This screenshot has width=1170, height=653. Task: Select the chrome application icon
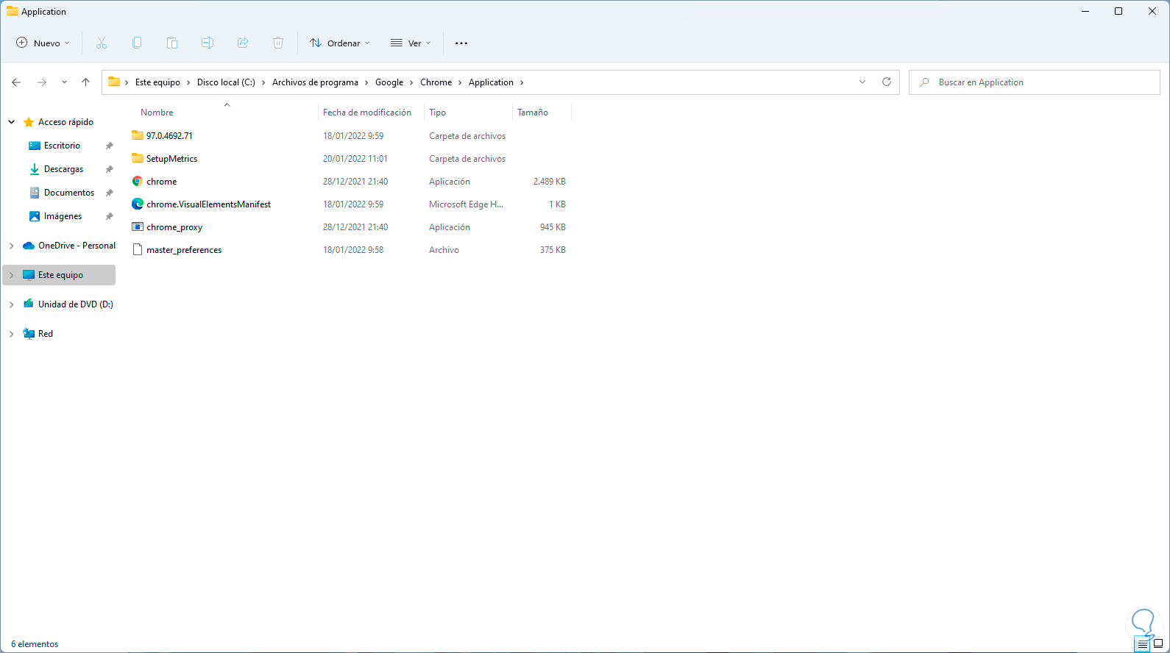pyautogui.click(x=138, y=182)
